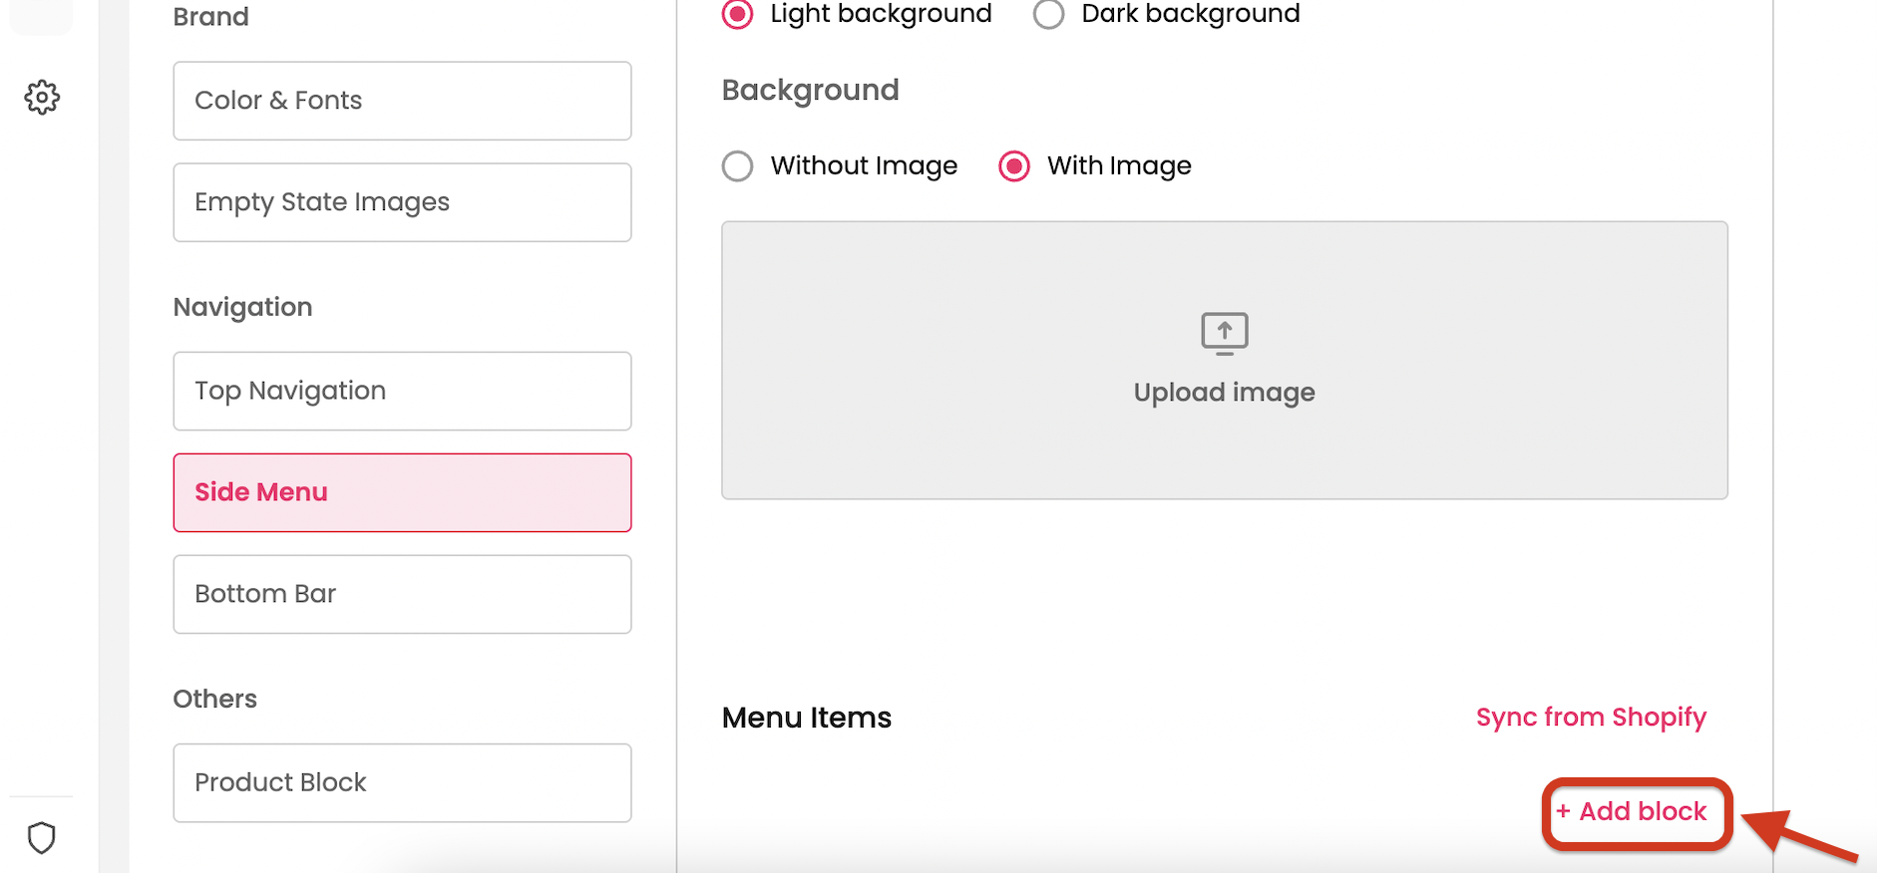Click the Sync from Shopify link
The image size is (1877, 873).
click(1591, 718)
